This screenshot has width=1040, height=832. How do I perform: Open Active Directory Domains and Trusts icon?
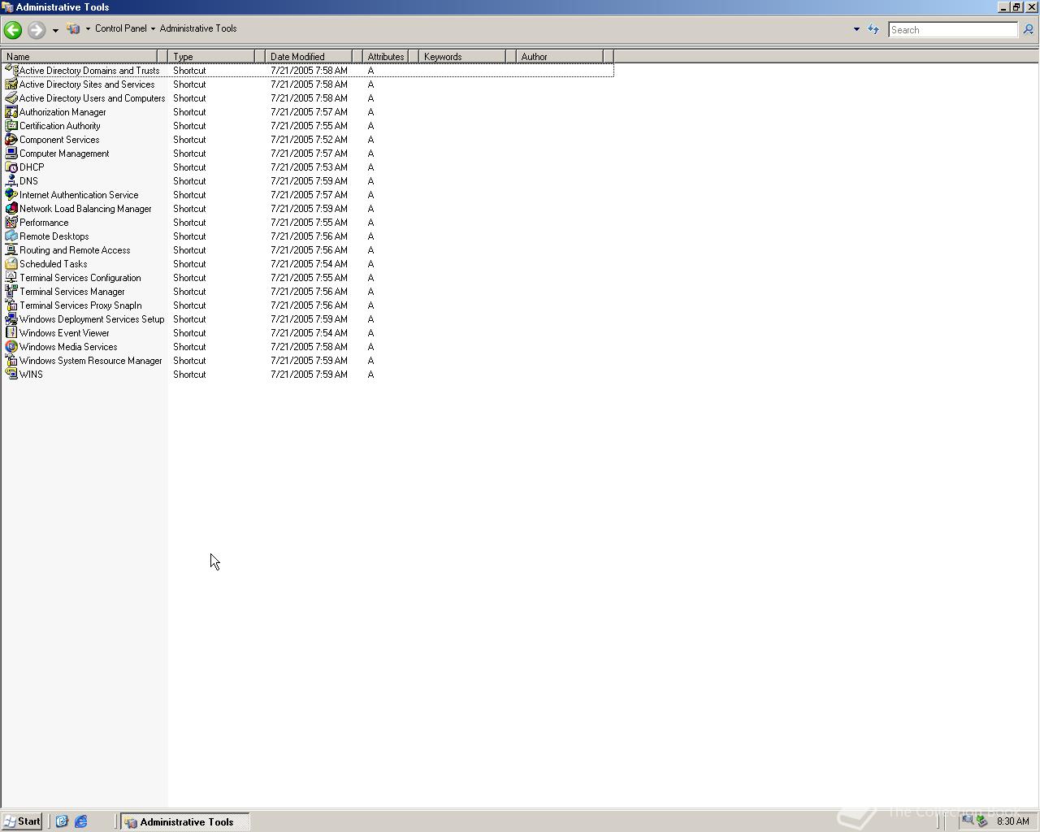point(11,71)
